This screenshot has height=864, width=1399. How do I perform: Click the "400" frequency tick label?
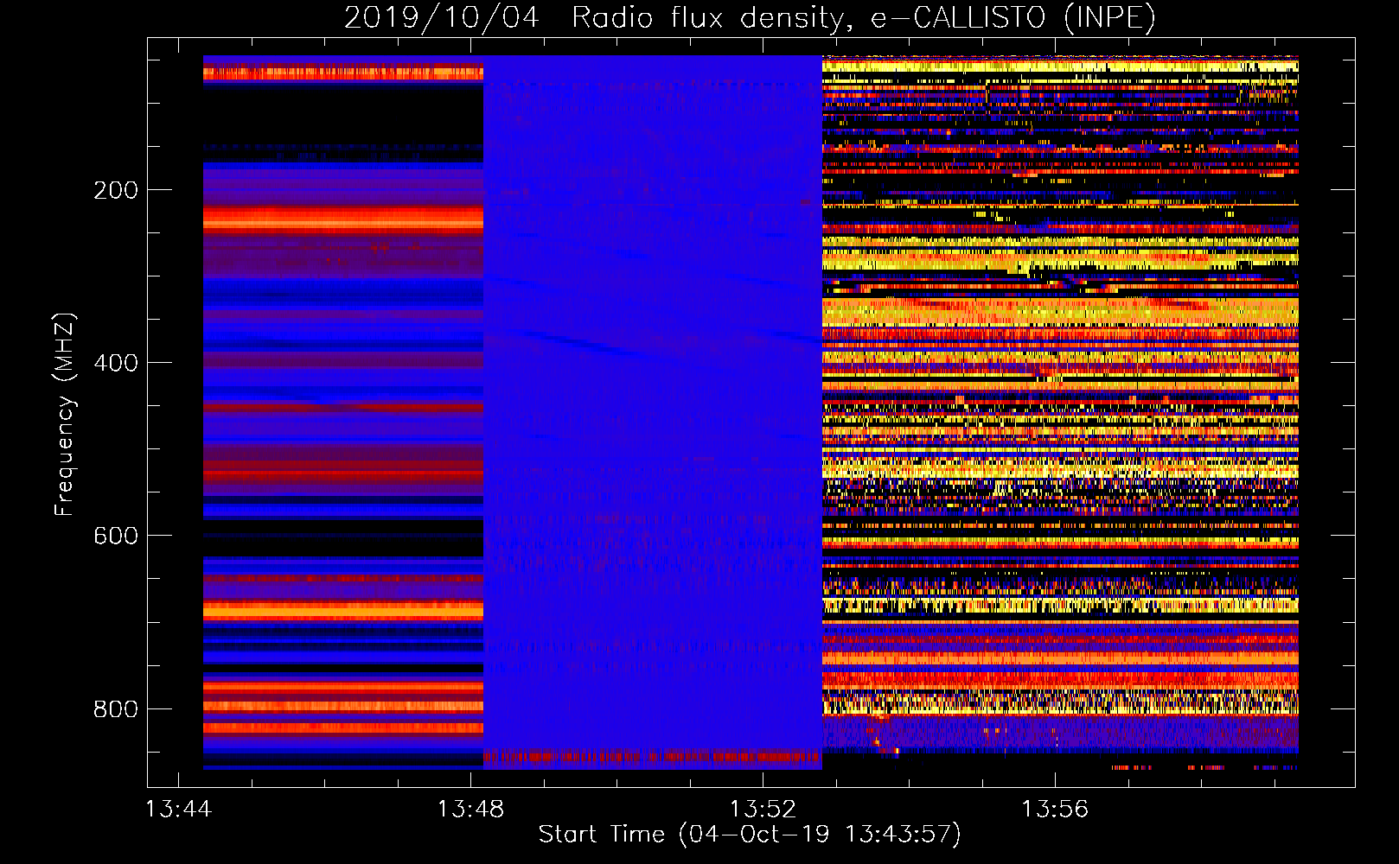116,363
